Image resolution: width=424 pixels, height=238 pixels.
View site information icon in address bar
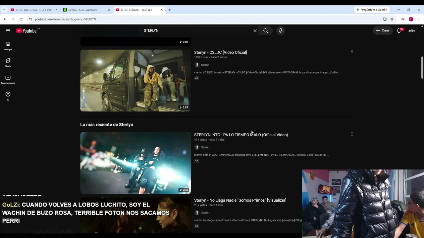pos(30,19)
